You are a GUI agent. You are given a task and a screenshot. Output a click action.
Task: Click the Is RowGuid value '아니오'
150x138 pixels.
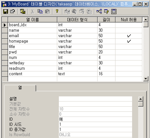tap(95, 134)
